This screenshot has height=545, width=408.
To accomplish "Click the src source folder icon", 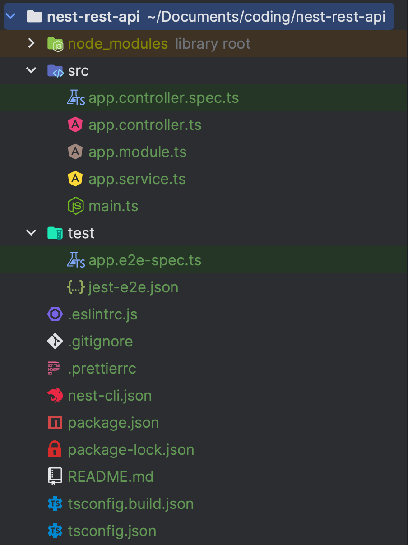I will 55,71.
